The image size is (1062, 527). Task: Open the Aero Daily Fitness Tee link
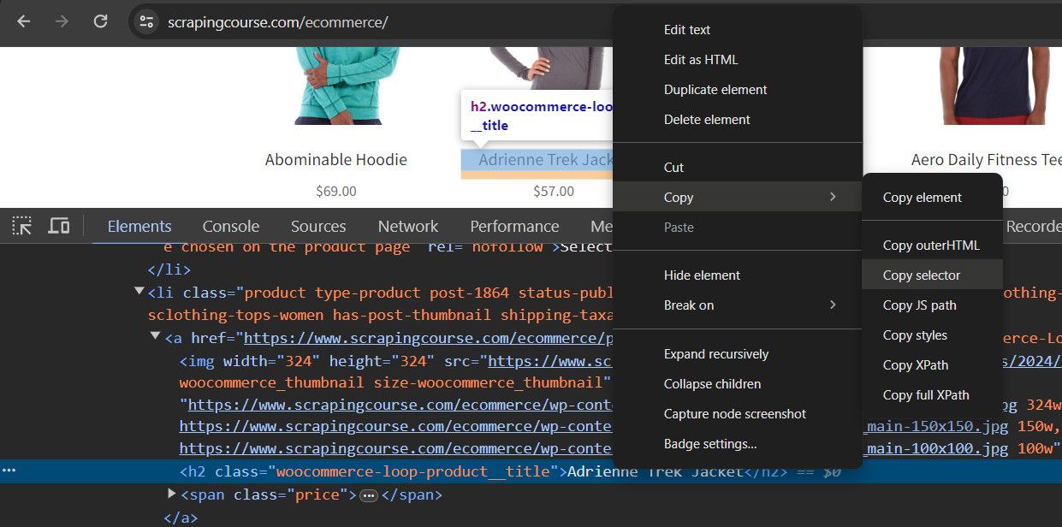[x=987, y=160]
